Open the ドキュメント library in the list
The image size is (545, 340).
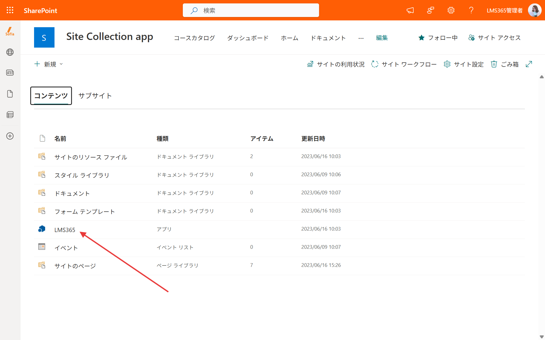(x=72, y=193)
